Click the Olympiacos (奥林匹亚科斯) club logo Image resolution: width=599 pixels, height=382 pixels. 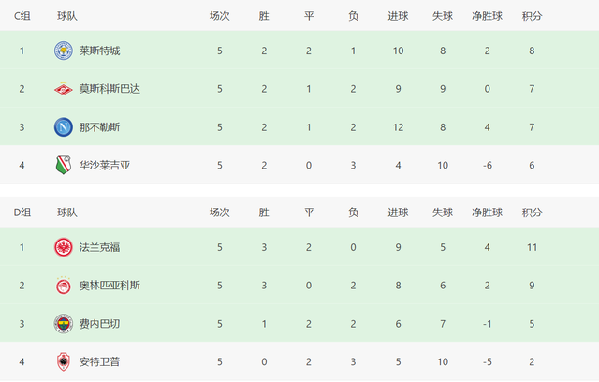click(x=64, y=286)
